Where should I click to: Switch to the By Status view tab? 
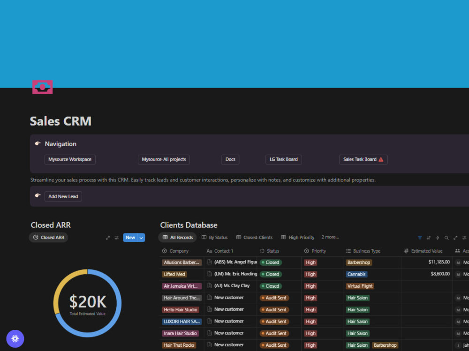(214, 238)
